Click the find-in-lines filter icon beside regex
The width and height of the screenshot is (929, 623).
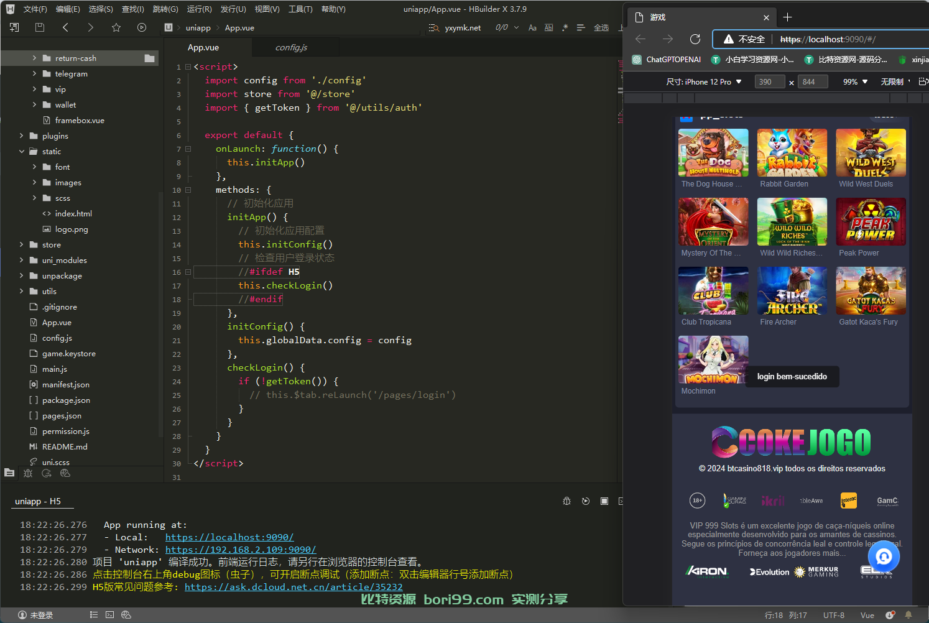(581, 27)
